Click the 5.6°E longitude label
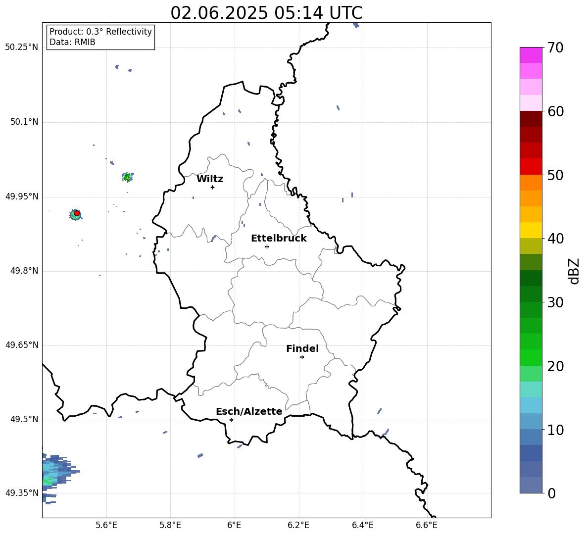The image size is (586, 535). click(106, 525)
